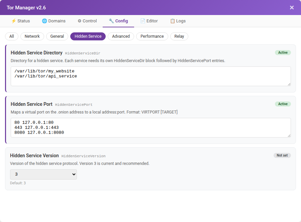Click the Hidden Service Port resize handle

(289, 136)
